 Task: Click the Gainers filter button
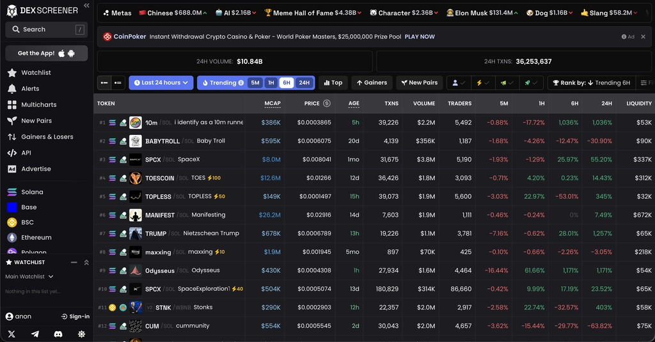[x=372, y=82]
